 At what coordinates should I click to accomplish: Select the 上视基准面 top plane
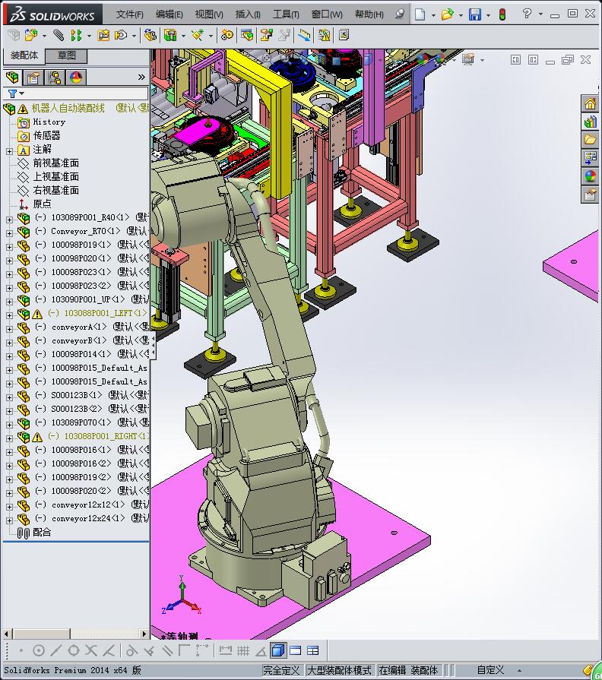pyautogui.click(x=56, y=176)
